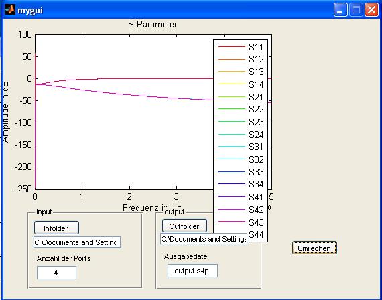Click the Infolder button
Viewport: 382px width, 300px height.
(x=56, y=228)
